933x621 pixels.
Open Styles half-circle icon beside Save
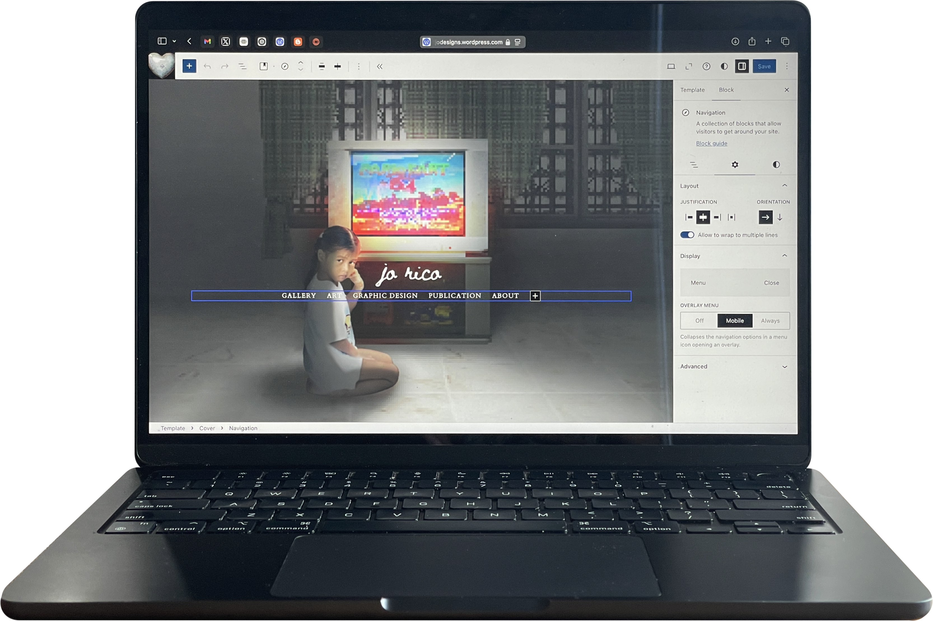click(x=724, y=67)
